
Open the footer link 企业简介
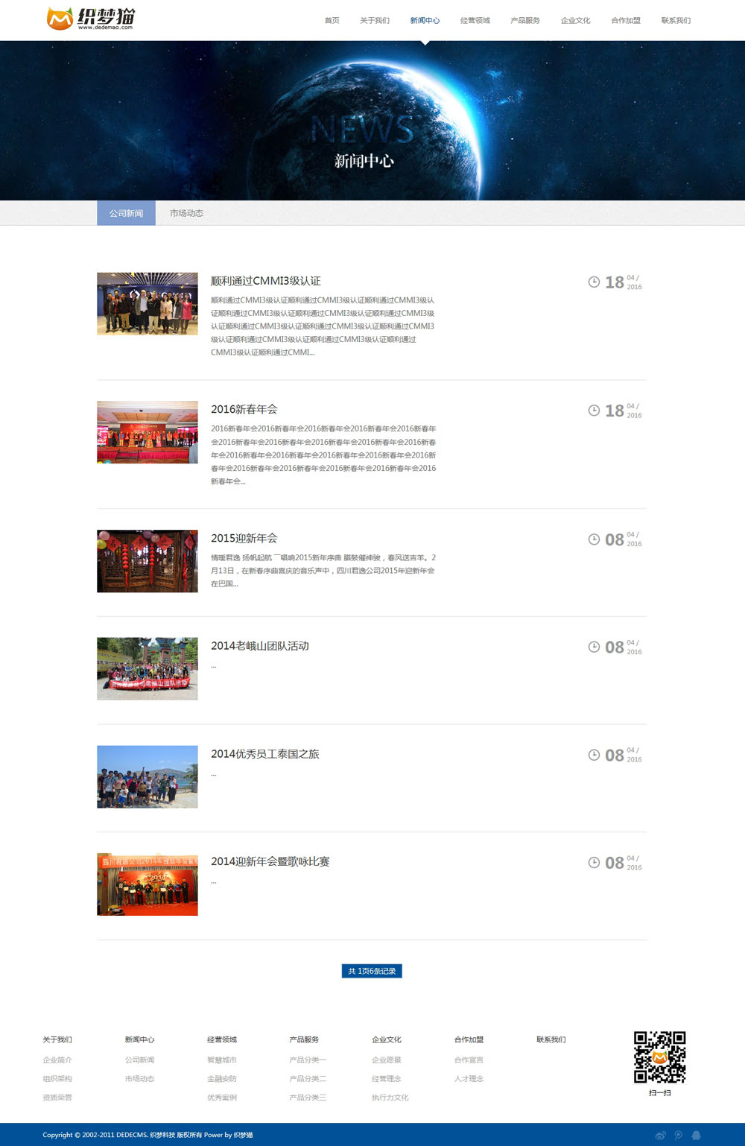[x=57, y=1060]
